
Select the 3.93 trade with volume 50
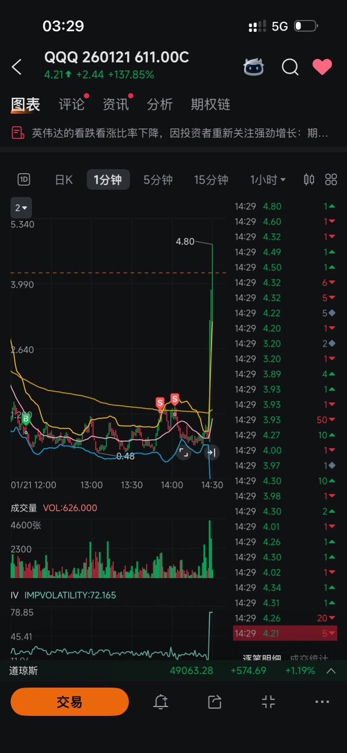[286, 420]
